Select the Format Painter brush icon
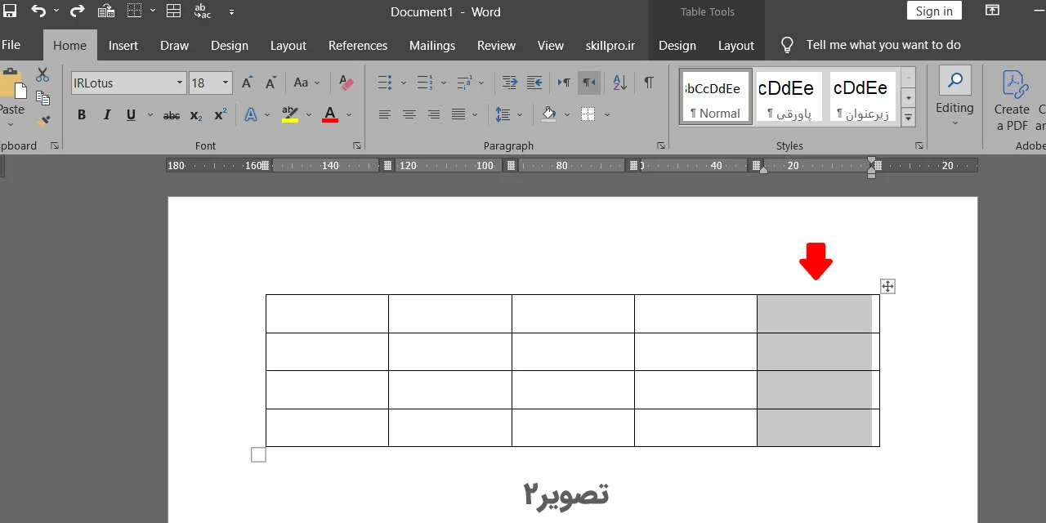Screen dimensions: 1046x523 (x=43, y=121)
